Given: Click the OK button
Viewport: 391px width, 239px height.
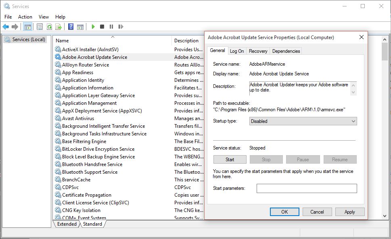Looking at the screenshot, I should pyautogui.click(x=284, y=212).
